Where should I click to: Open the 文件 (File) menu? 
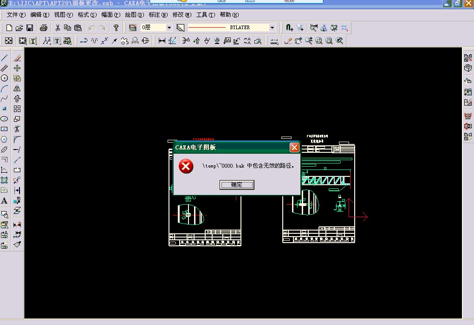pos(16,15)
